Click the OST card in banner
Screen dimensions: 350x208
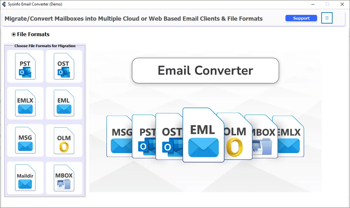(169, 136)
